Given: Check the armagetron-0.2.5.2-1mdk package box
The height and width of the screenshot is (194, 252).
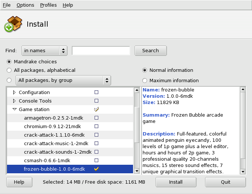Looking at the screenshot, I should click(x=96, y=118).
